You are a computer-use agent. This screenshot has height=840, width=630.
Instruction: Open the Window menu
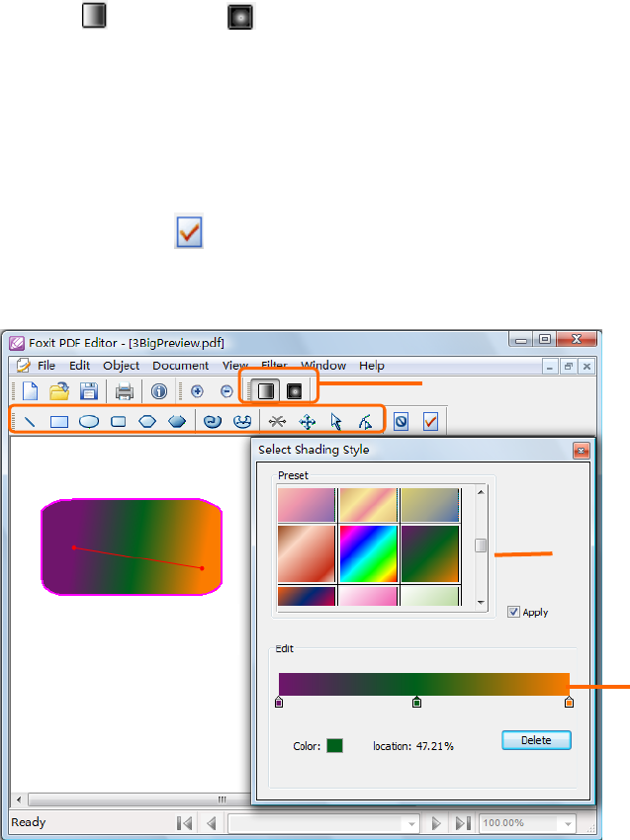[323, 366]
